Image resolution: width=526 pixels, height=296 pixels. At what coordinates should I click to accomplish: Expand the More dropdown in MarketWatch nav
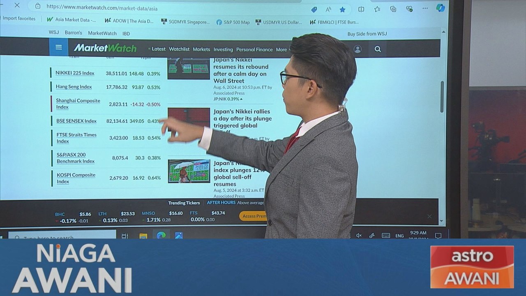(283, 50)
